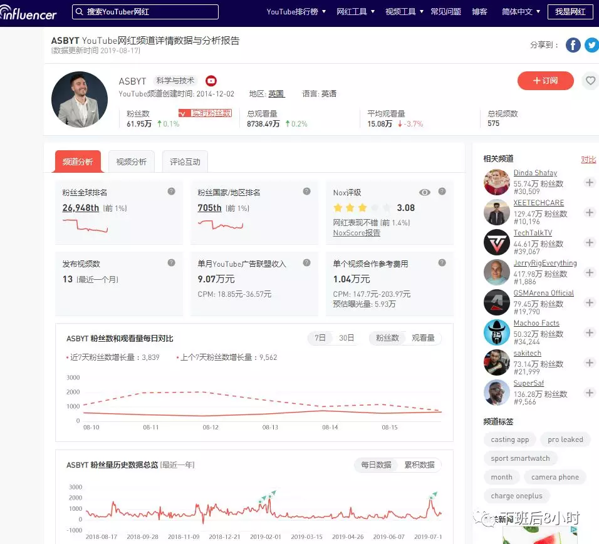Expand YouTube排行榜 dropdown
Screen dimensions: 599x544
[296, 12]
